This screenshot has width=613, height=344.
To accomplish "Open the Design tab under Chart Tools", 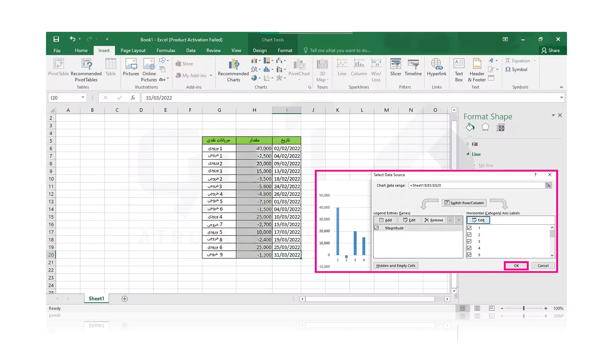I will coord(260,50).
